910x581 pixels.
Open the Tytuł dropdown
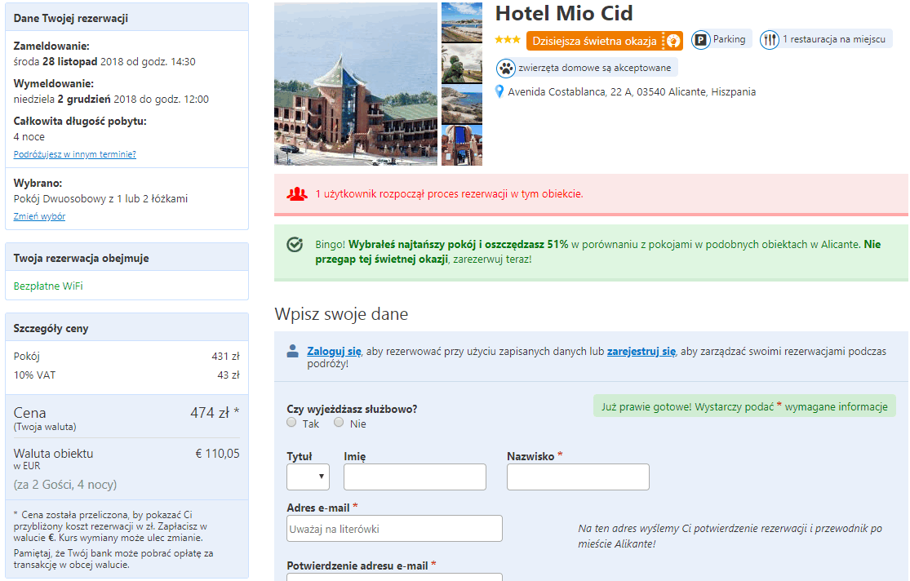[309, 477]
